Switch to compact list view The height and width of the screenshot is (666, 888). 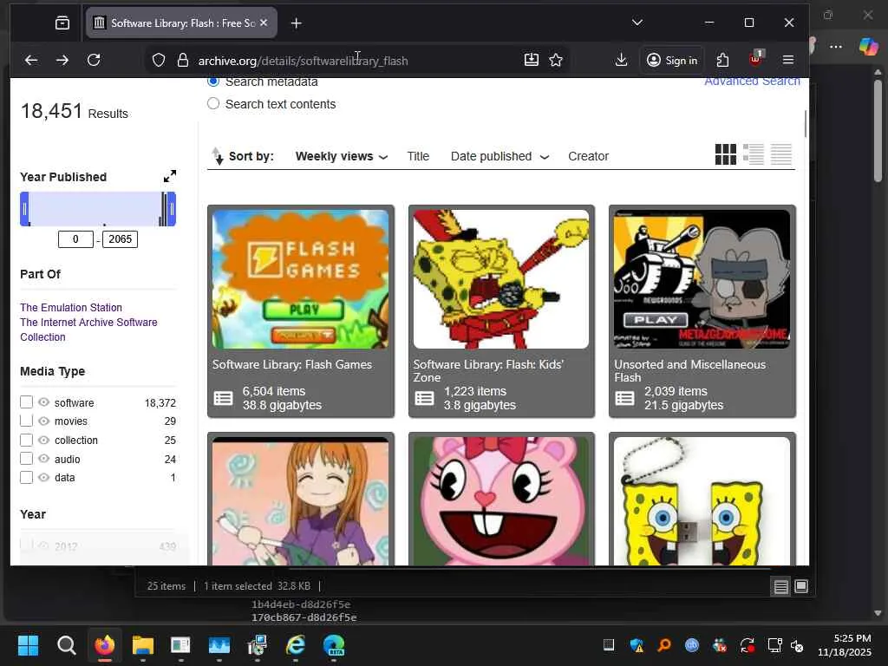tap(781, 154)
